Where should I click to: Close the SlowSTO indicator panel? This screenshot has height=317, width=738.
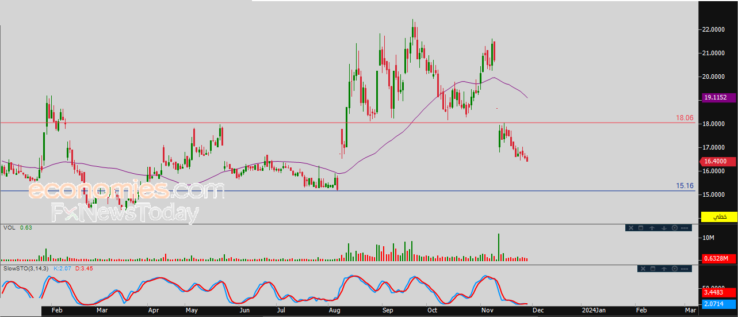coord(643,269)
